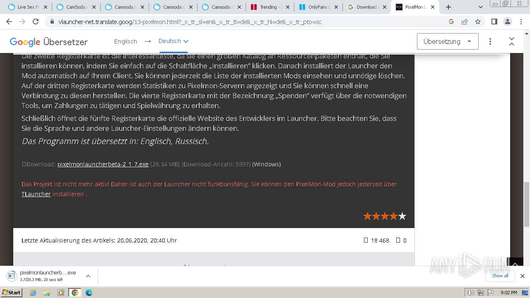This screenshot has height=298, width=530.
Task: Click the 18 468 views icon
Action: pos(366,240)
